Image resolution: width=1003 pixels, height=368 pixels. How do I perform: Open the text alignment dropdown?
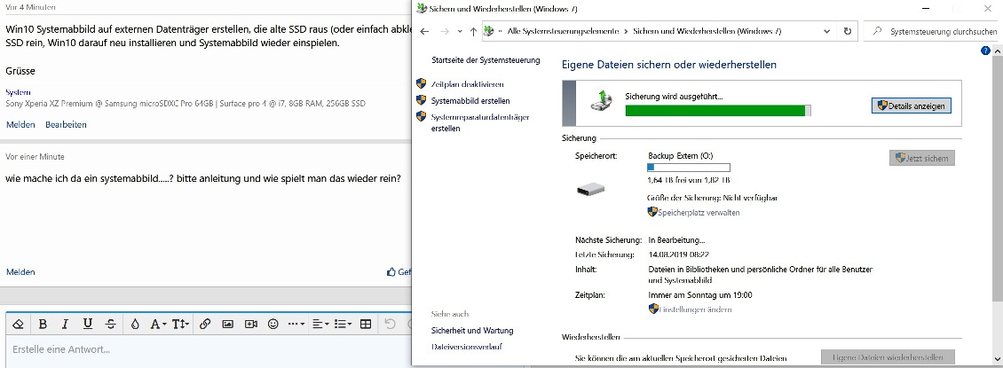click(320, 324)
